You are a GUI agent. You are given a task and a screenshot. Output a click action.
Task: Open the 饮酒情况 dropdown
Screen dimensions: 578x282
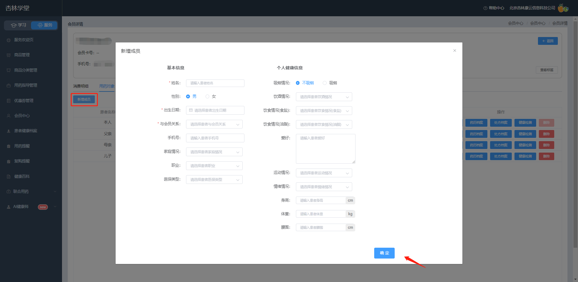pos(324,97)
